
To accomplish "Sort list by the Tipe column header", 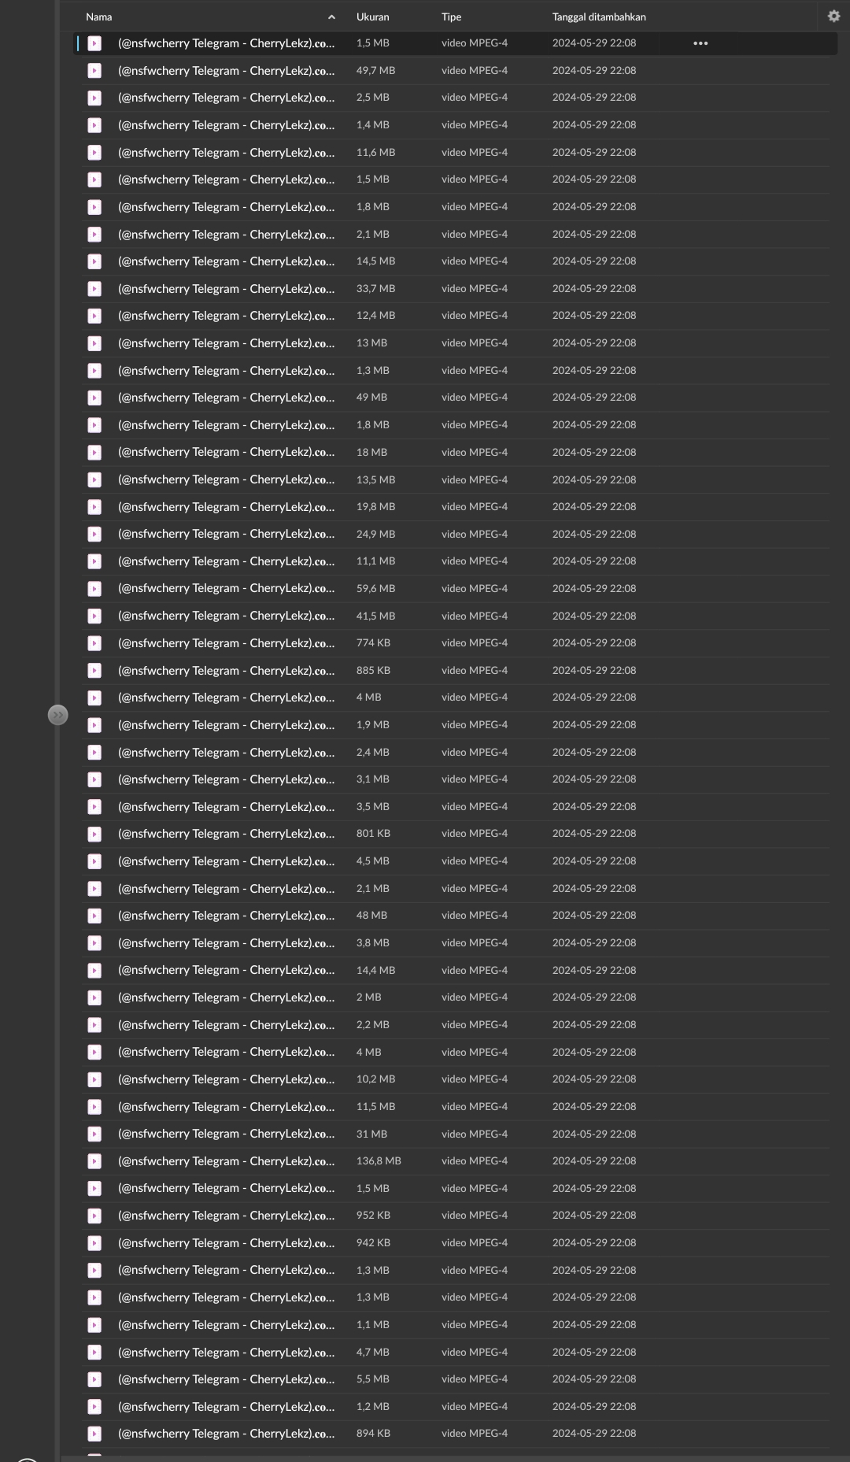I will (x=451, y=17).
